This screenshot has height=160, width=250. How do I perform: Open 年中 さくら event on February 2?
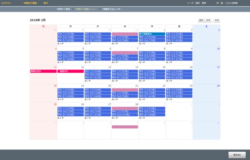coord(179,40)
